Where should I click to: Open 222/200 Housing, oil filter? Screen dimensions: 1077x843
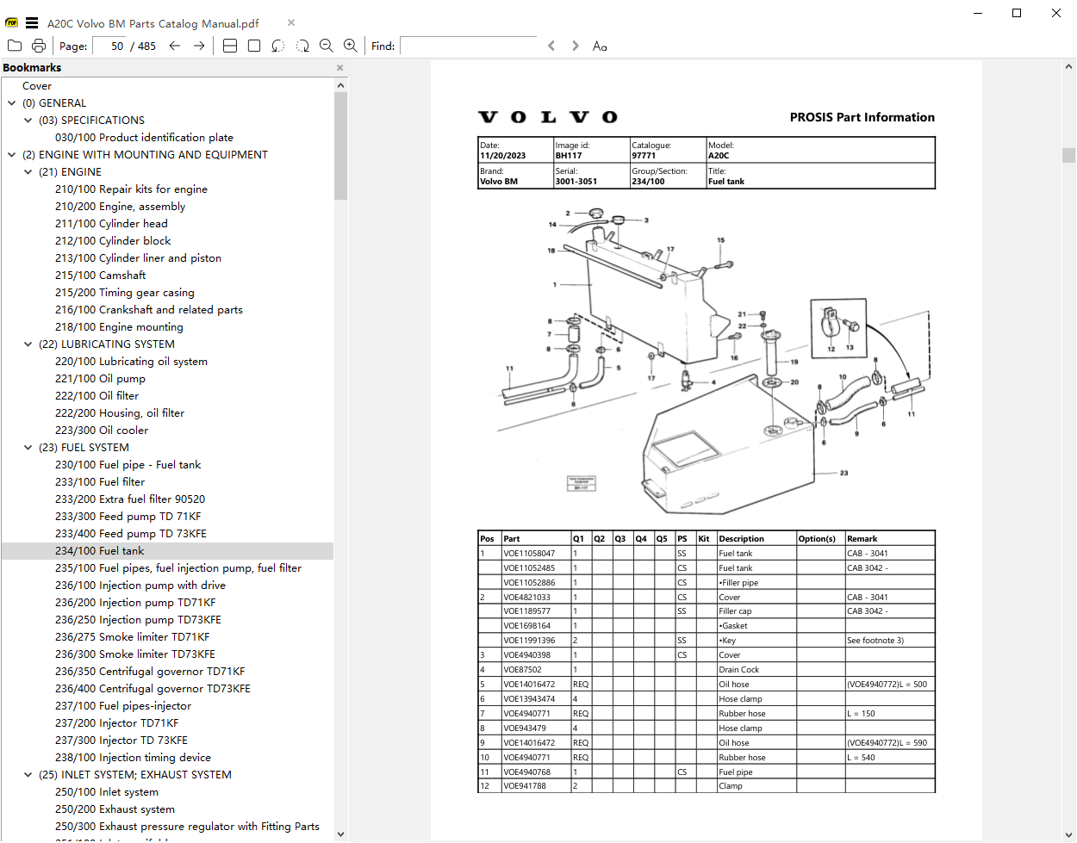[120, 412]
